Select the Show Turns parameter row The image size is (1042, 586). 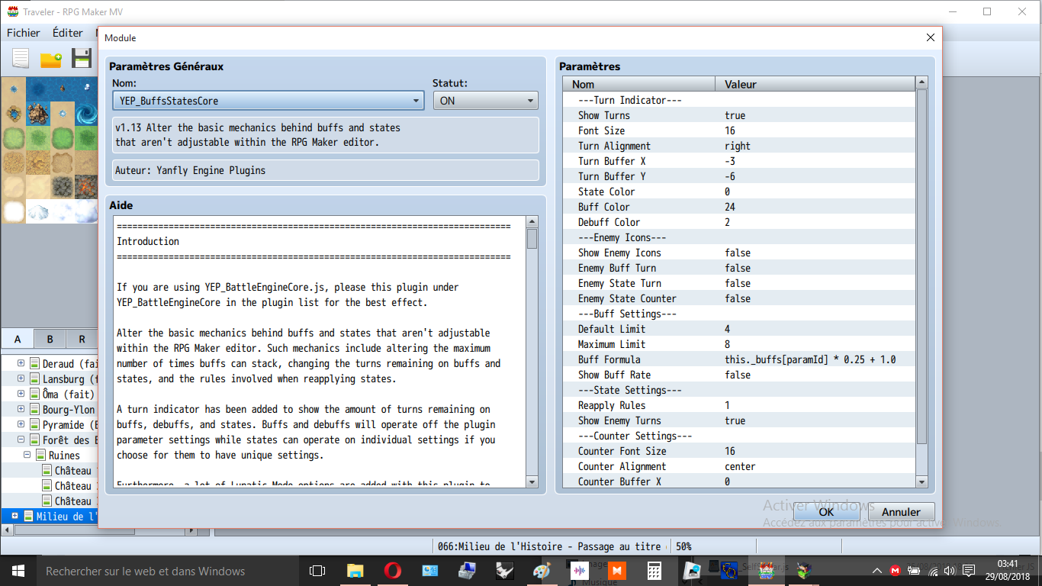point(738,115)
